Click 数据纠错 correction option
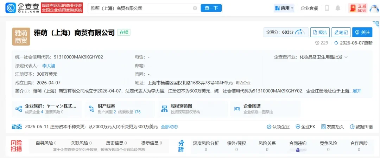Screen dimensions: 380x158 361,126
